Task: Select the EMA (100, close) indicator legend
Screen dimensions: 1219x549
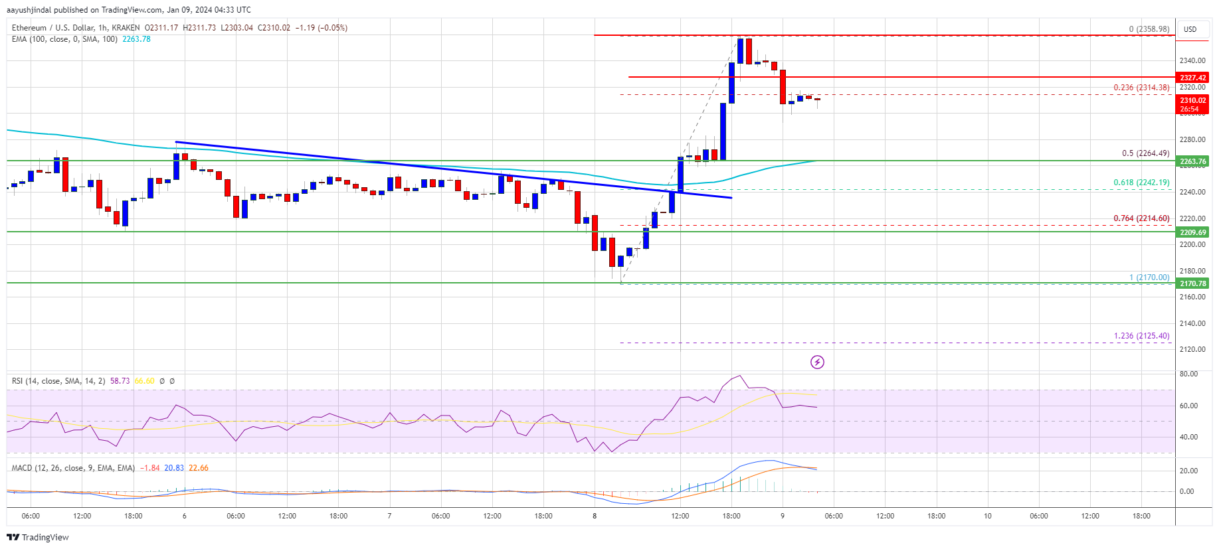Action: [x=64, y=39]
